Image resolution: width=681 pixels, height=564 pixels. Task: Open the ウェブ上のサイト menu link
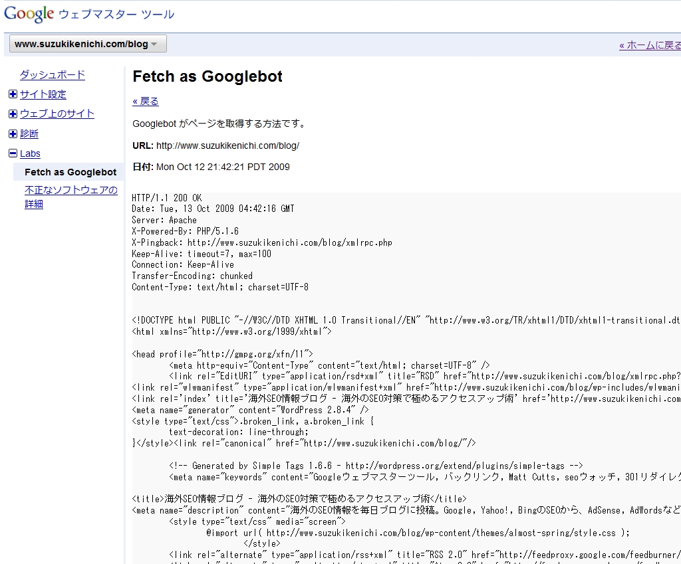[57, 114]
